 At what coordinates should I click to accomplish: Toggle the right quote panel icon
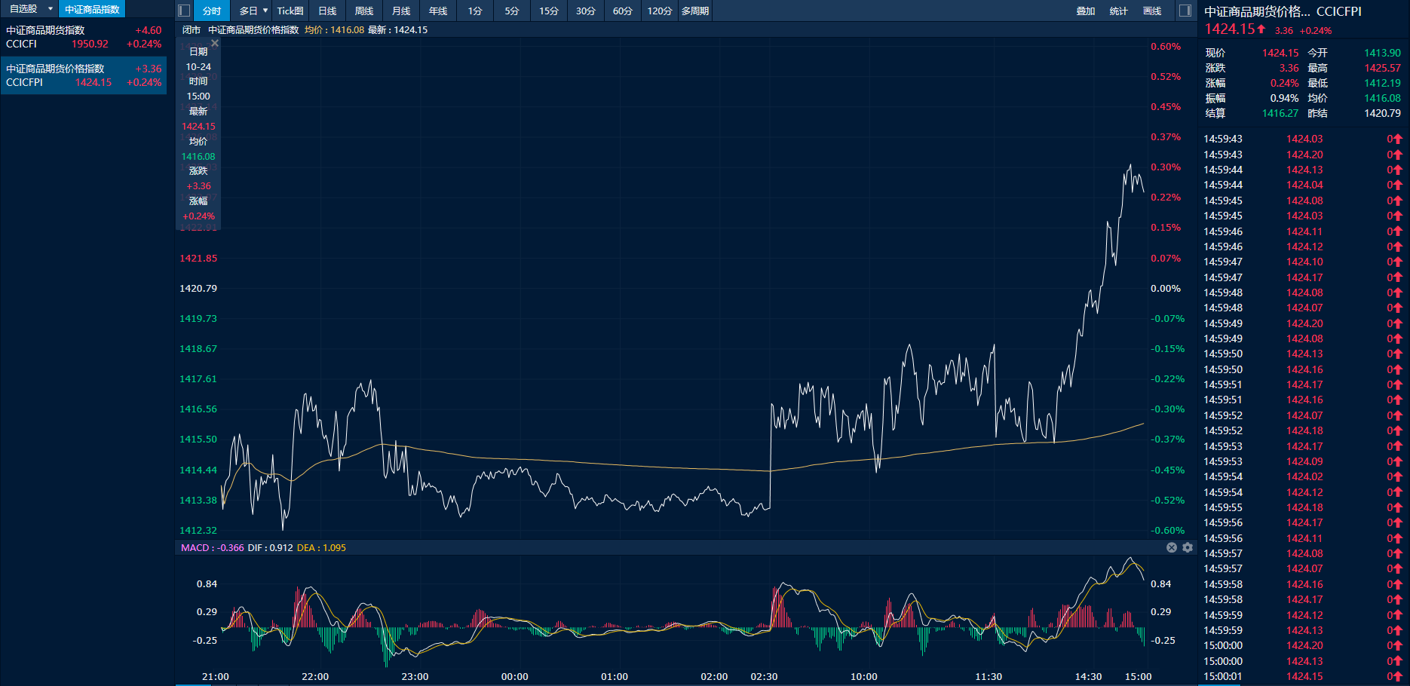[x=1185, y=11]
